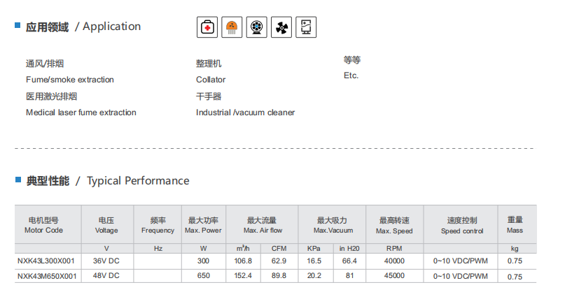Click the round blower icon with blue center
The image size is (579, 306).
click(x=257, y=27)
